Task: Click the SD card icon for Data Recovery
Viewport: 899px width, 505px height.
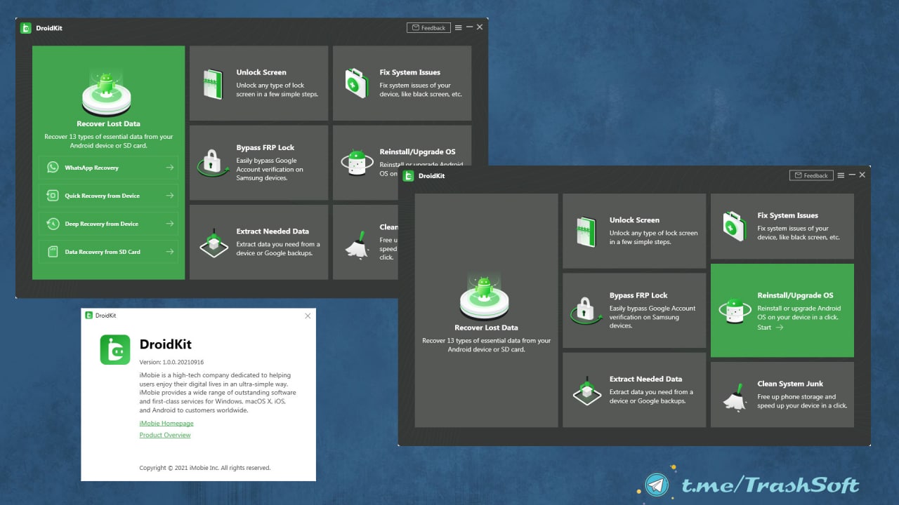Action: click(53, 252)
